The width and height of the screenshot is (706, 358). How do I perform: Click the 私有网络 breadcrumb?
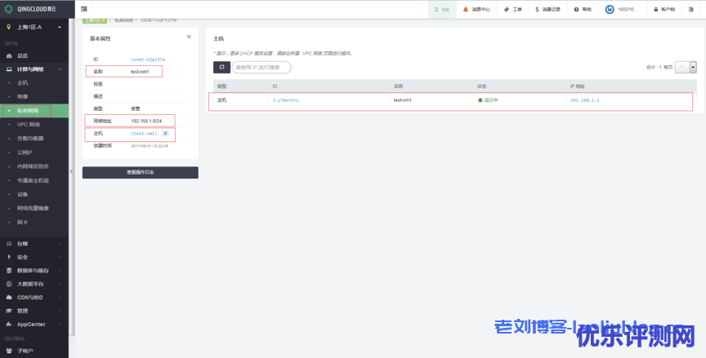124,20
